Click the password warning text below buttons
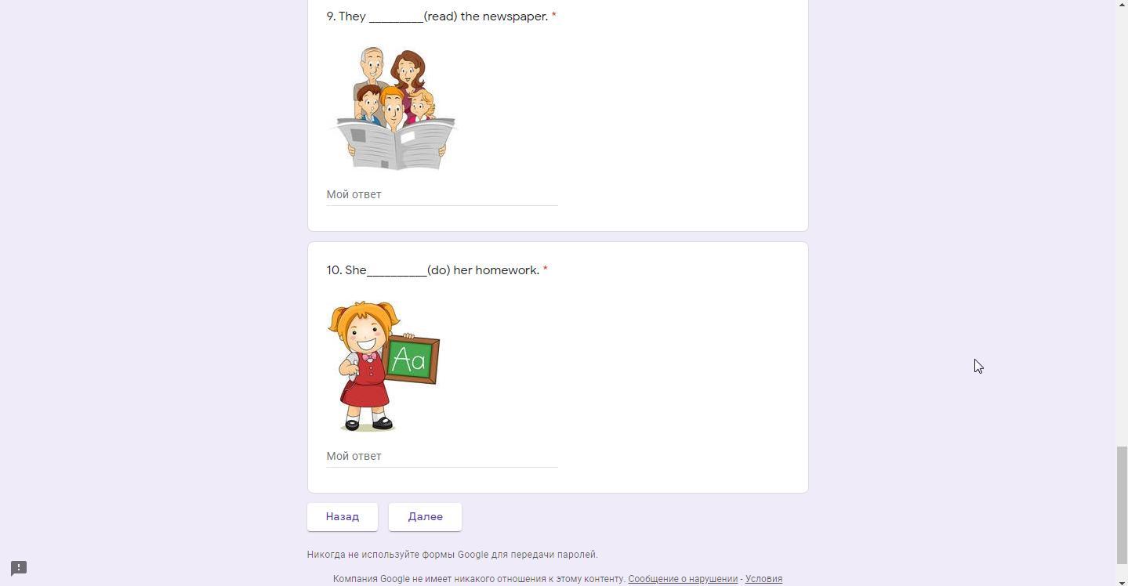The image size is (1128, 586). point(452,555)
